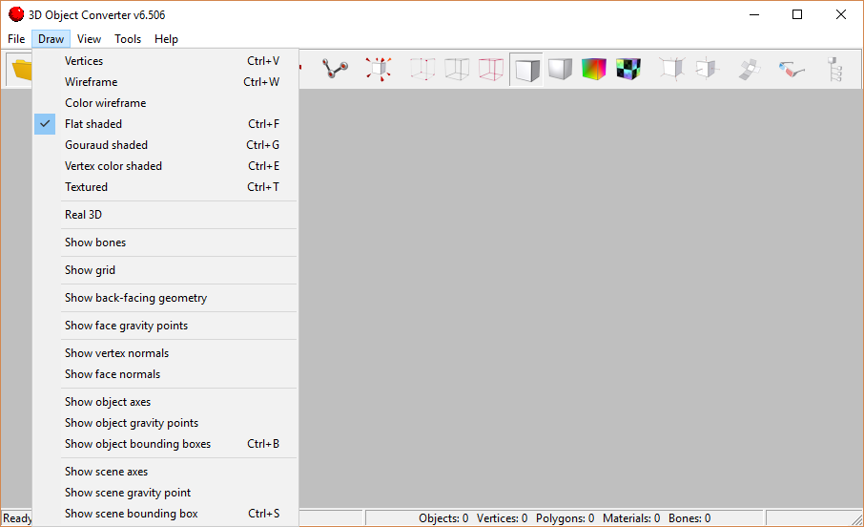864x527 pixels.
Task: Choose Textured from the Draw menu
Action: coord(165,187)
